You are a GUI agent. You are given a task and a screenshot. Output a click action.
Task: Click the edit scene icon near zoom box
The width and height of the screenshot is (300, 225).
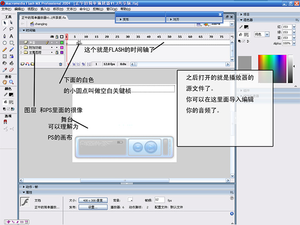(x=199, y=24)
